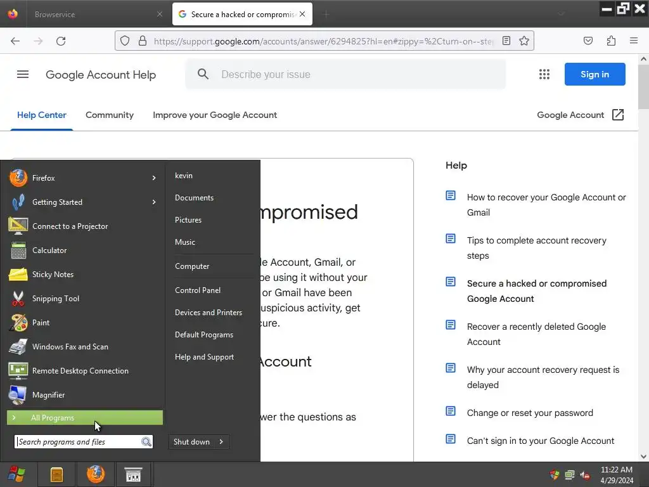The image size is (649, 487).
Task: Open the Extensions puzzle icon
Action: pyautogui.click(x=611, y=41)
